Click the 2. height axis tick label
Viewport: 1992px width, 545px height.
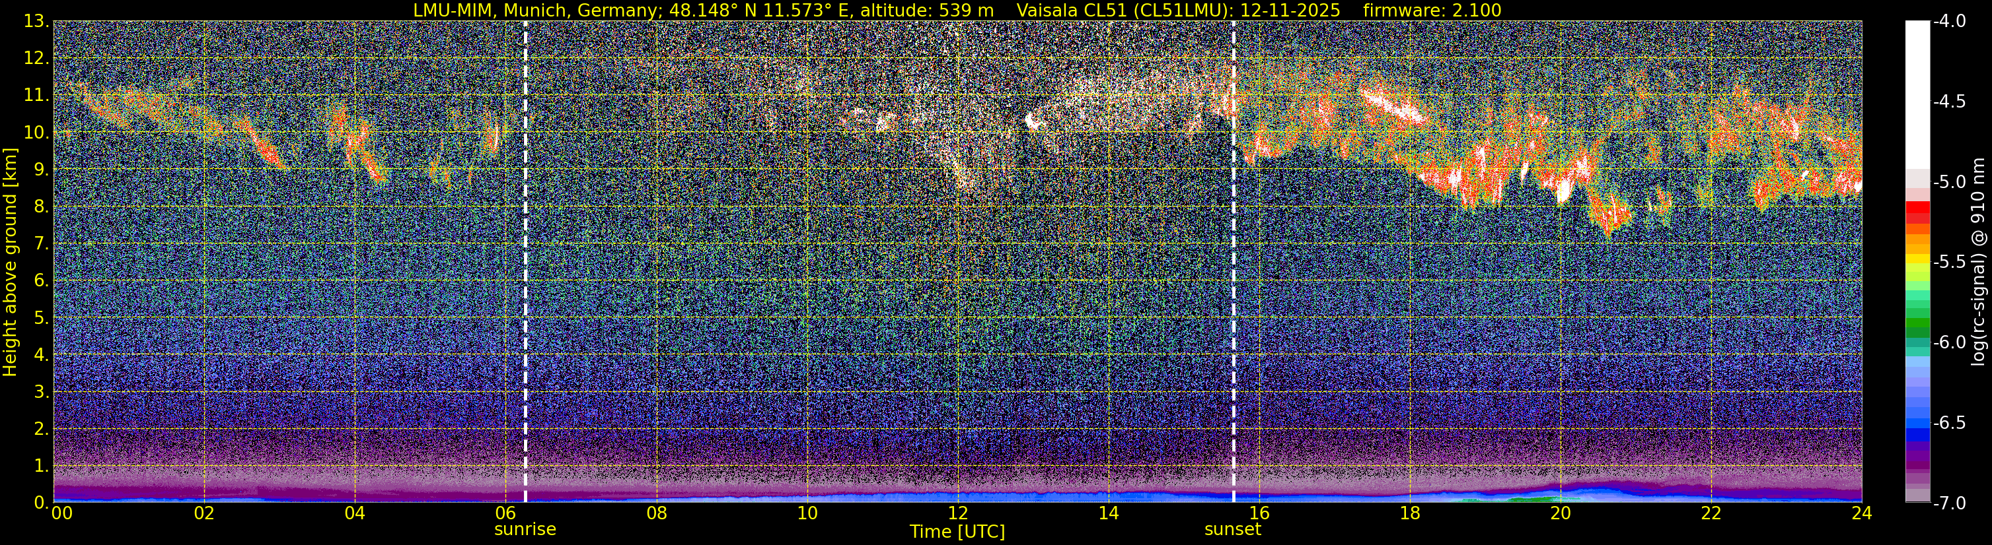point(41,428)
